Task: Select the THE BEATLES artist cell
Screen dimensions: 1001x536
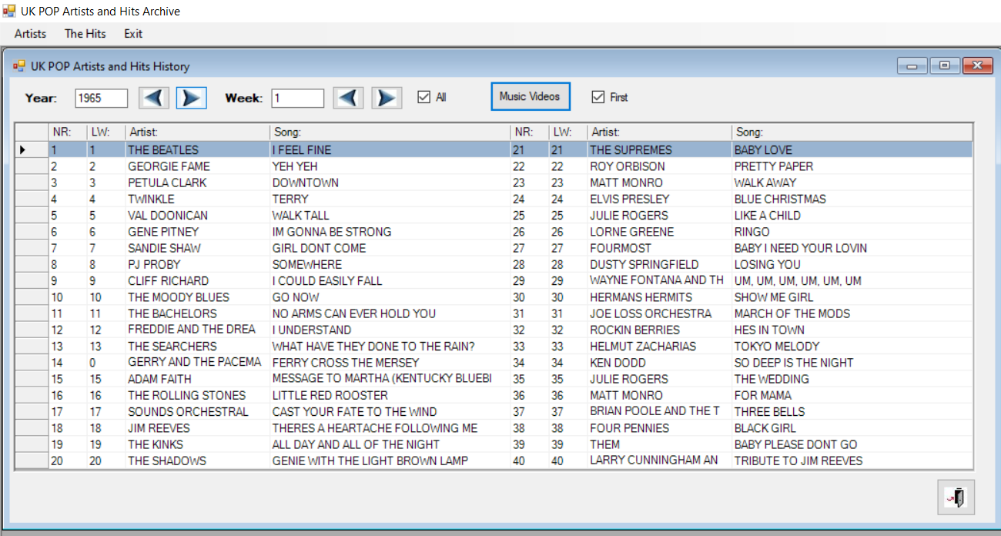Action: coord(198,150)
